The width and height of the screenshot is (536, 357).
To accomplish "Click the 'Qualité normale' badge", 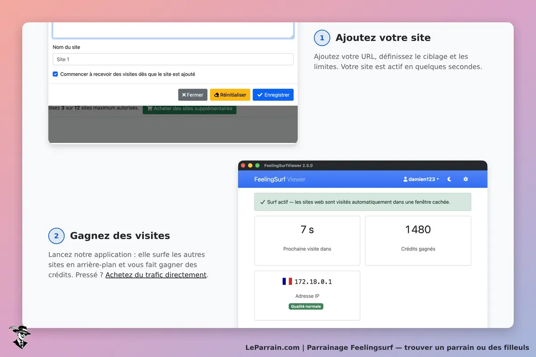I will tap(306, 307).
